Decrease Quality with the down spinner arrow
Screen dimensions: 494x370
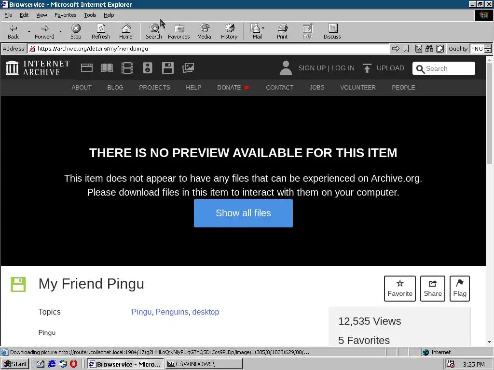coord(488,51)
